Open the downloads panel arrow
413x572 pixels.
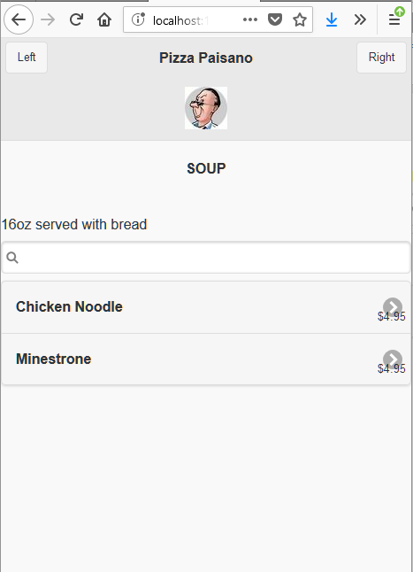coord(332,19)
